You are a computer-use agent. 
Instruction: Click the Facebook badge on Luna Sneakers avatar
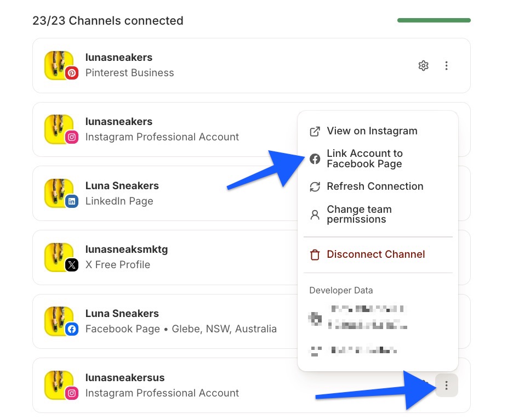pyautogui.click(x=71, y=329)
